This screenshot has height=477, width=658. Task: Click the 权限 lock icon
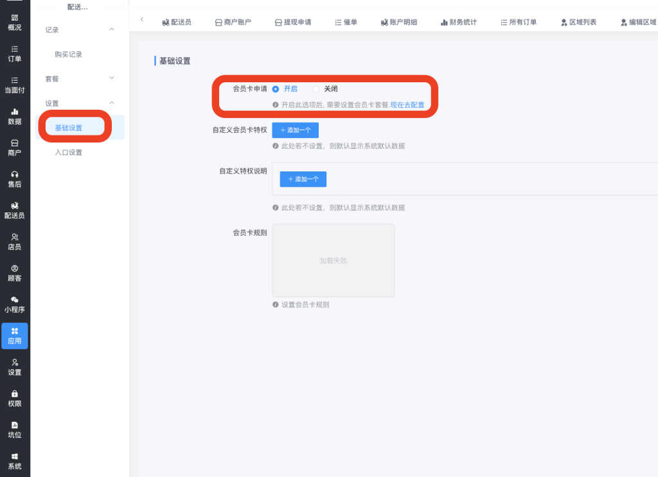(x=14, y=394)
